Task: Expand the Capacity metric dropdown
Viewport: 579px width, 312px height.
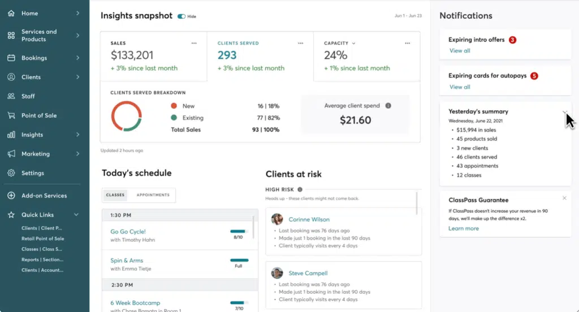Action: (354, 43)
